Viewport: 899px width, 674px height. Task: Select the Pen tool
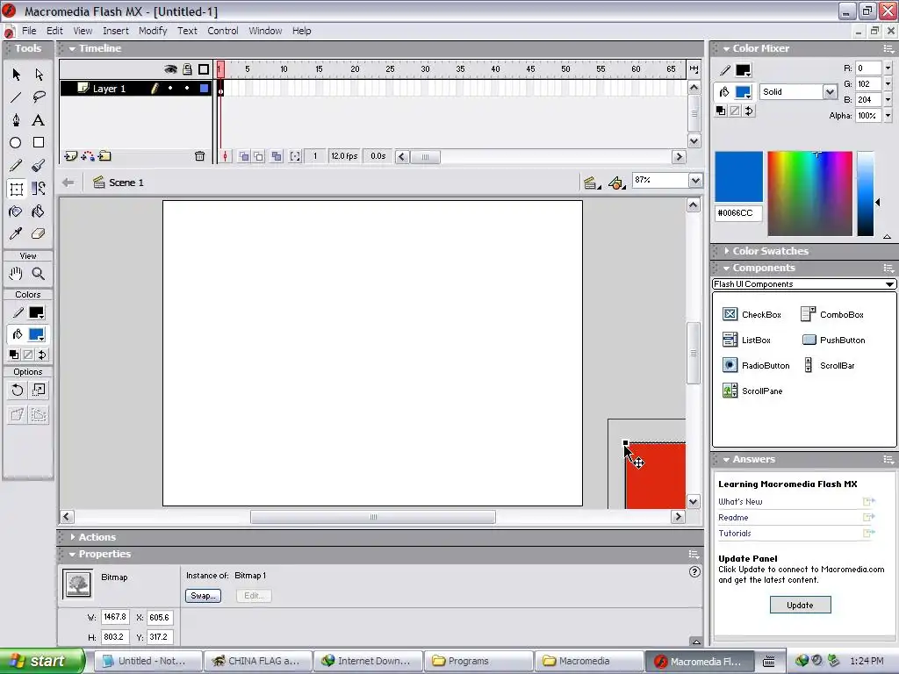click(16, 119)
